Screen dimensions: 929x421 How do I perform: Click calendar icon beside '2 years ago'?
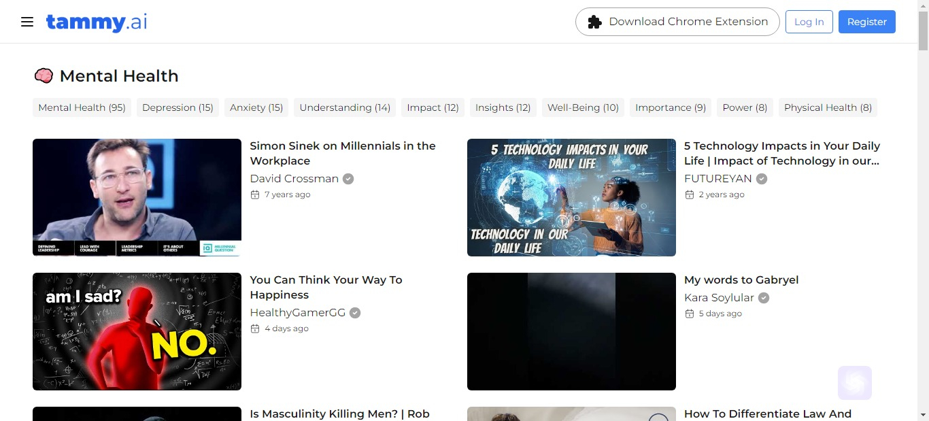point(689,195)
